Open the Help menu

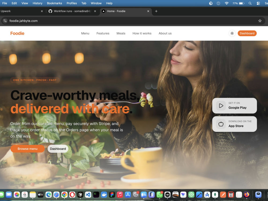[x=109, y=3]
